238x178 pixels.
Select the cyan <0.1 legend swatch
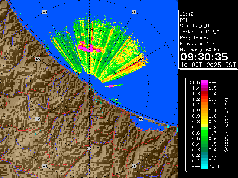204,166
